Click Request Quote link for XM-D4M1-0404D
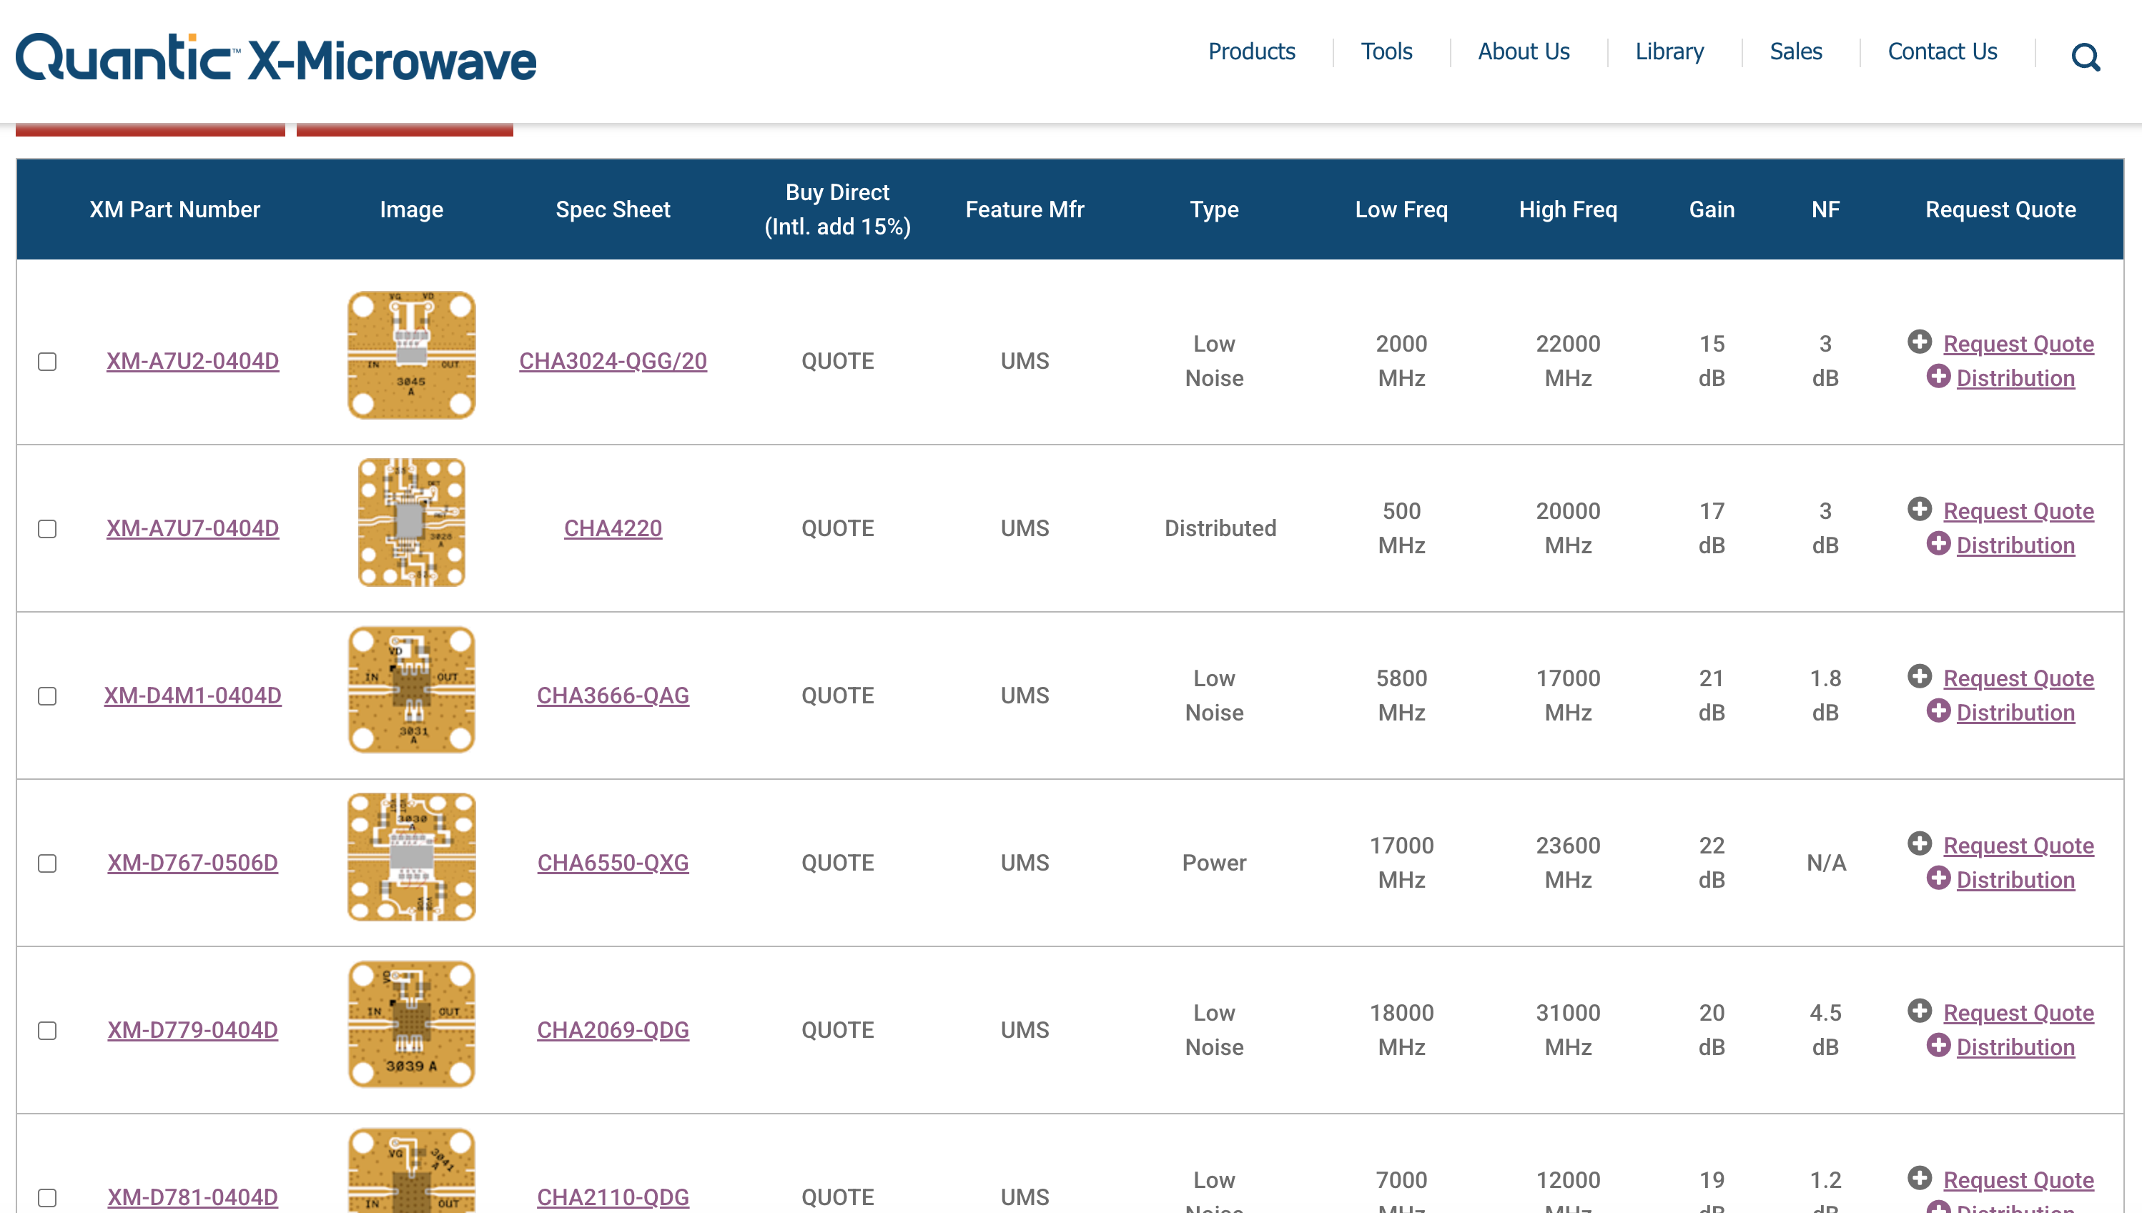Screen dimensions: 2142x1213 2018,679
